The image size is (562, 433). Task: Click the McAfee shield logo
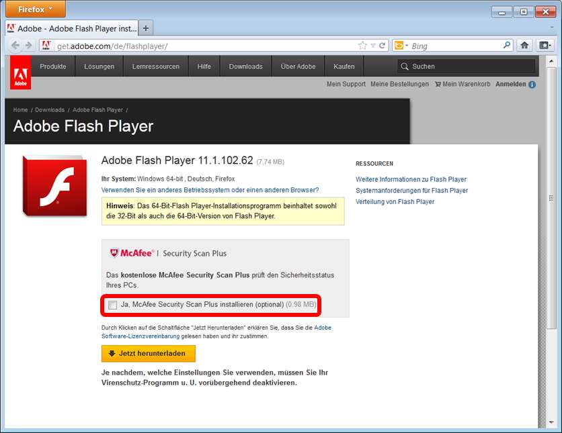coord(114,252)
